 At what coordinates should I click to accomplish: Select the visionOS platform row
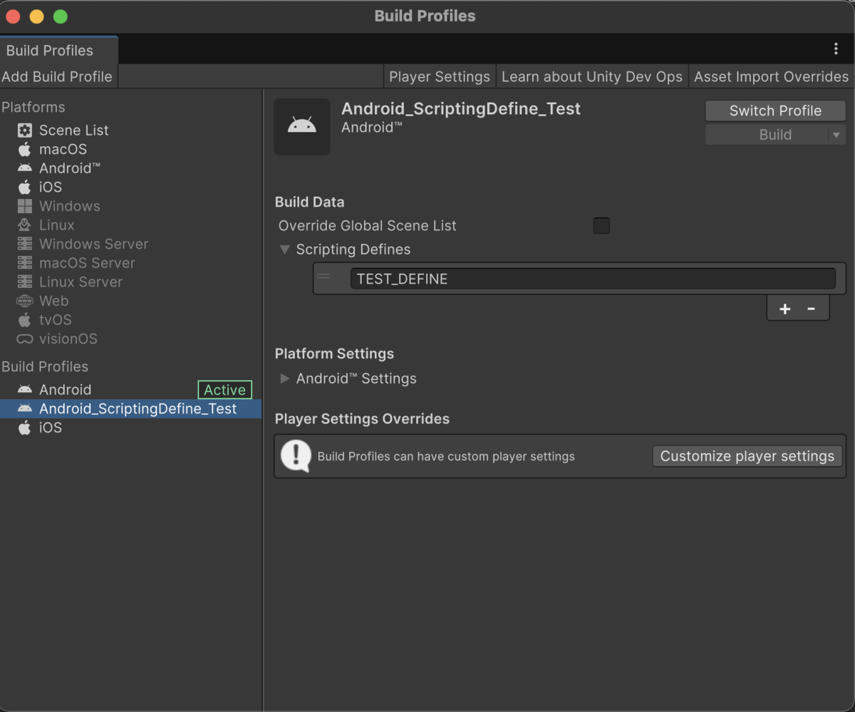[131, 339]
